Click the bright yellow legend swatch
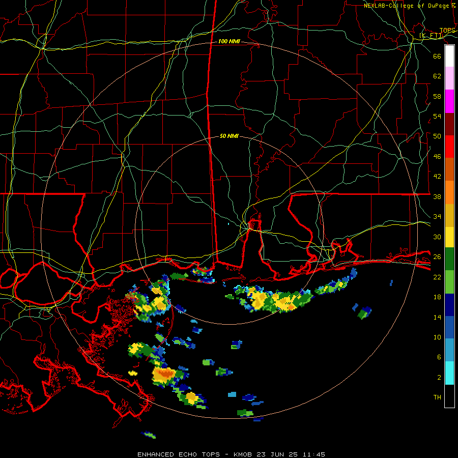 pos(449,237)
